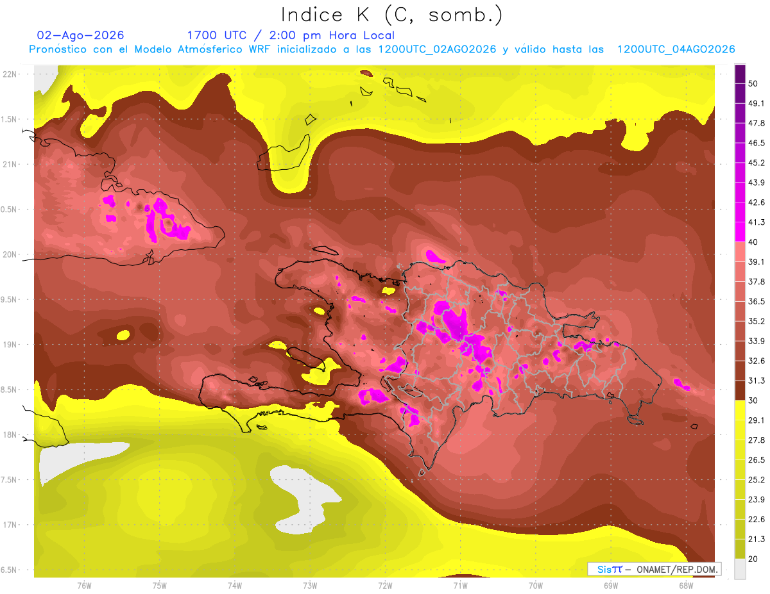The width and height of the screenshot is (770, 594).
Task: Click the legend value "37.8"
Action: tap(757, 281)
